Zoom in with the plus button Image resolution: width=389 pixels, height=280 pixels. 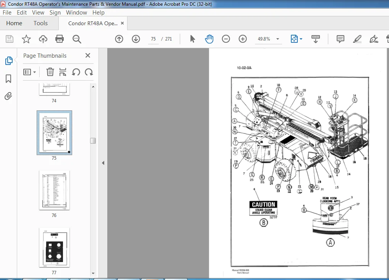(x=243, y=39)
